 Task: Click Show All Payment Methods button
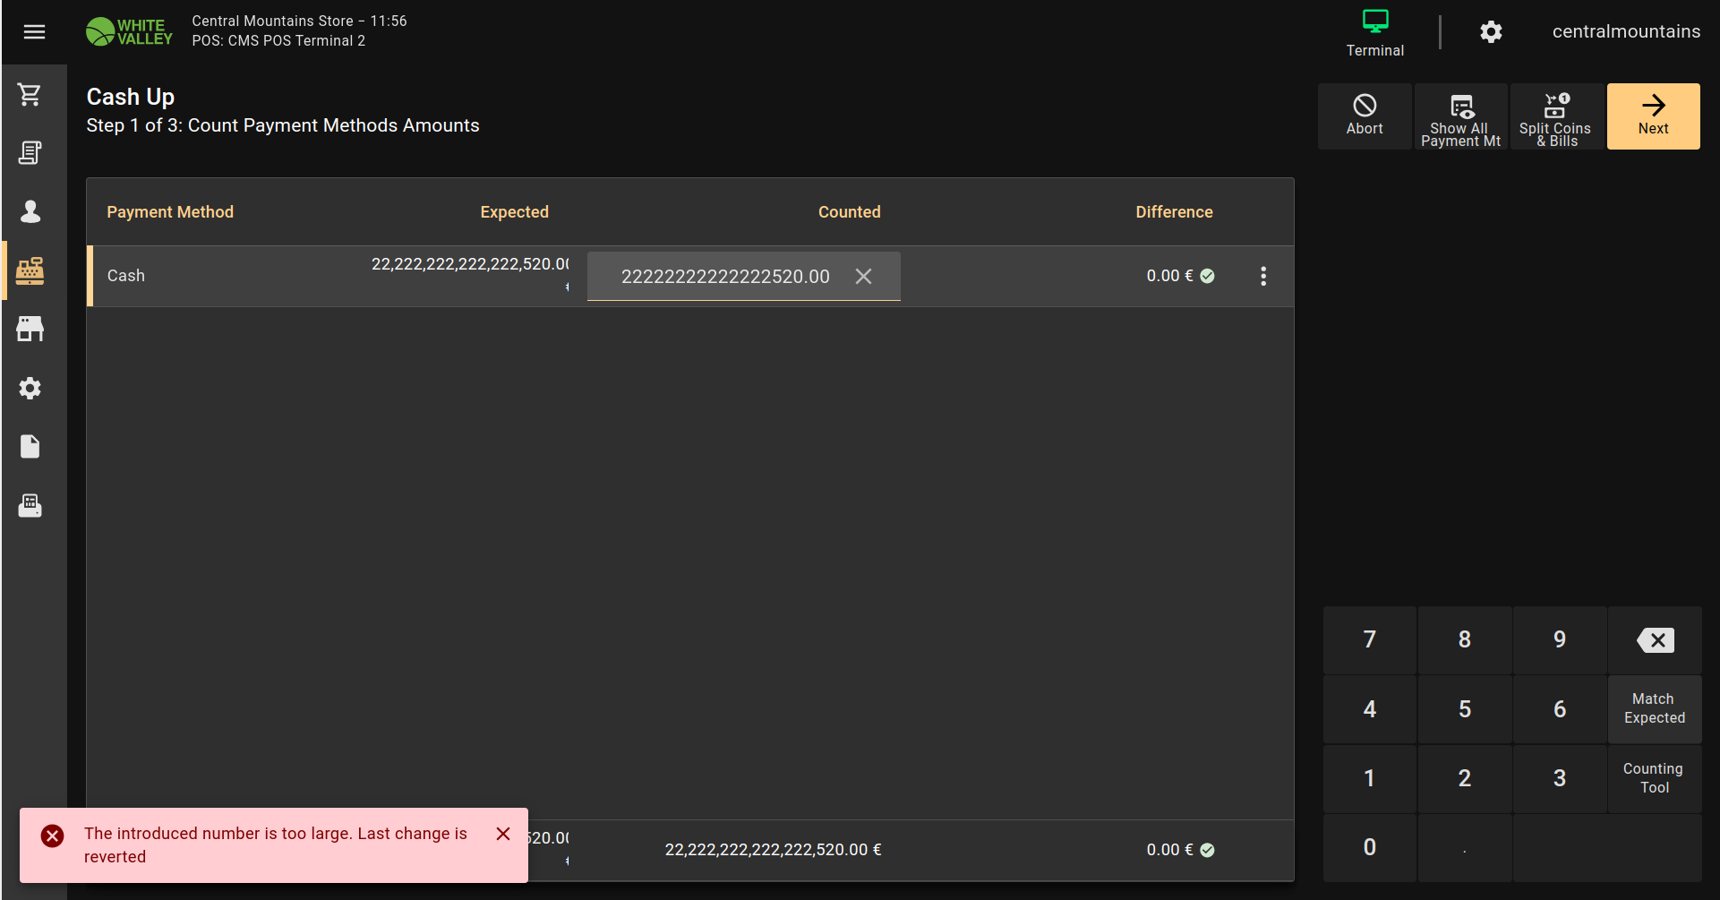tap(1460, 116)
